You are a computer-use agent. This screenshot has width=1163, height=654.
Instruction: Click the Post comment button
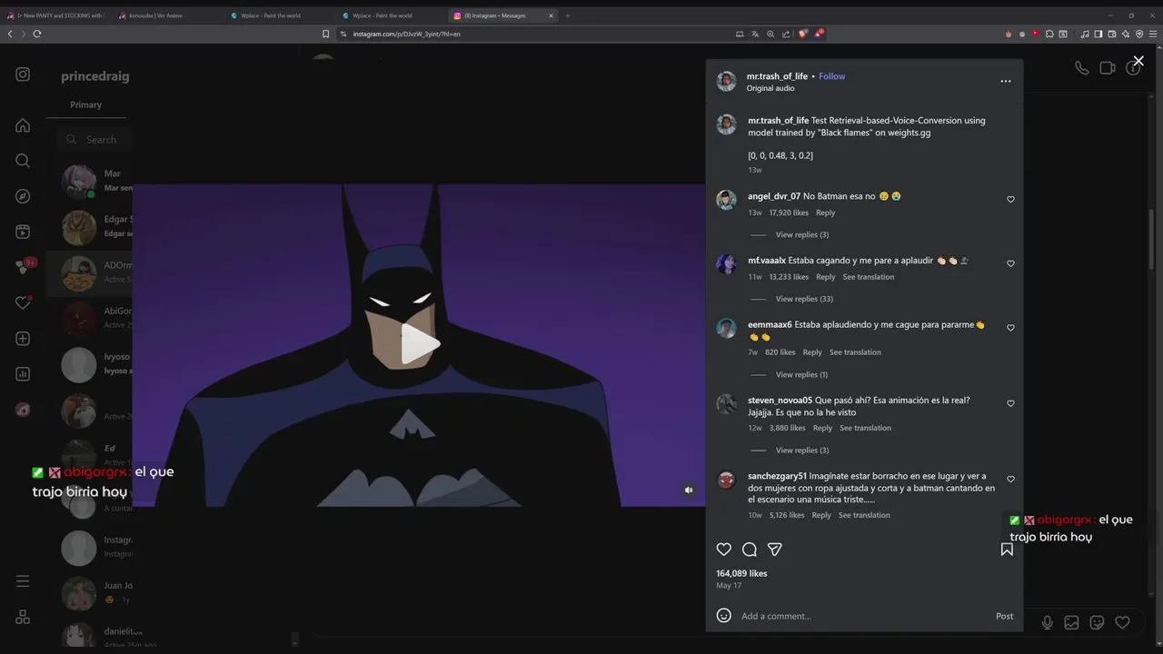(1004, 616)
